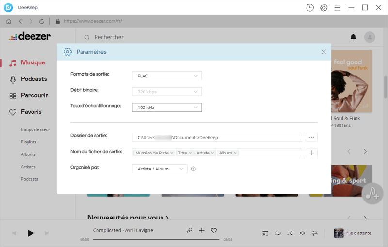Toggle repeat playback mode
The width and height of the screenshot is (388, 247).
click(277, 233)
